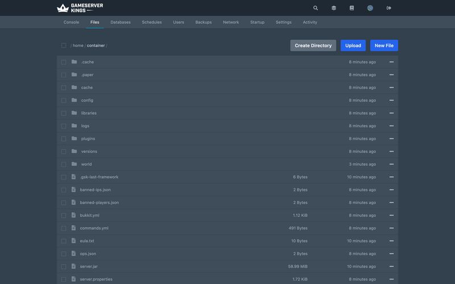Click the sign out icon
The height and width of the screenshot is (284, 455).
[389, 8]
